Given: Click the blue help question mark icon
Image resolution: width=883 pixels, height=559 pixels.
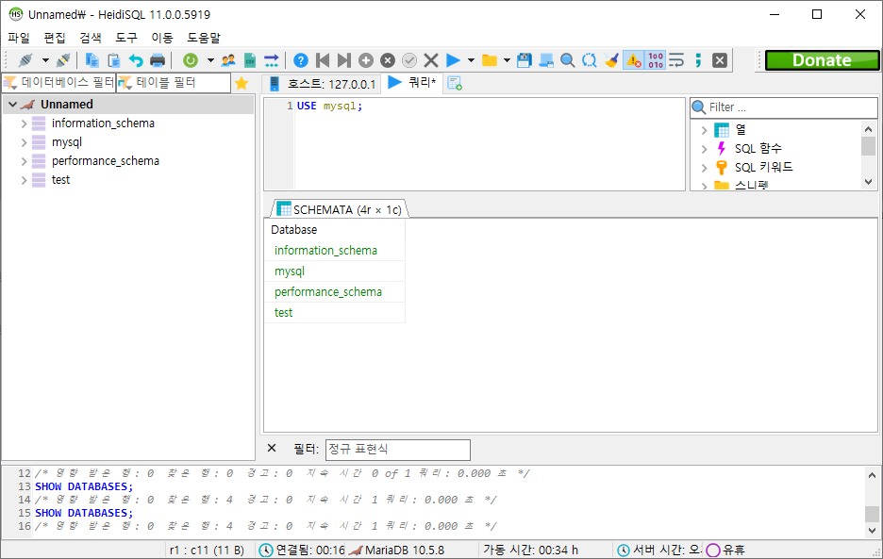Looking at the screenshot, I should tap(301, 60).
